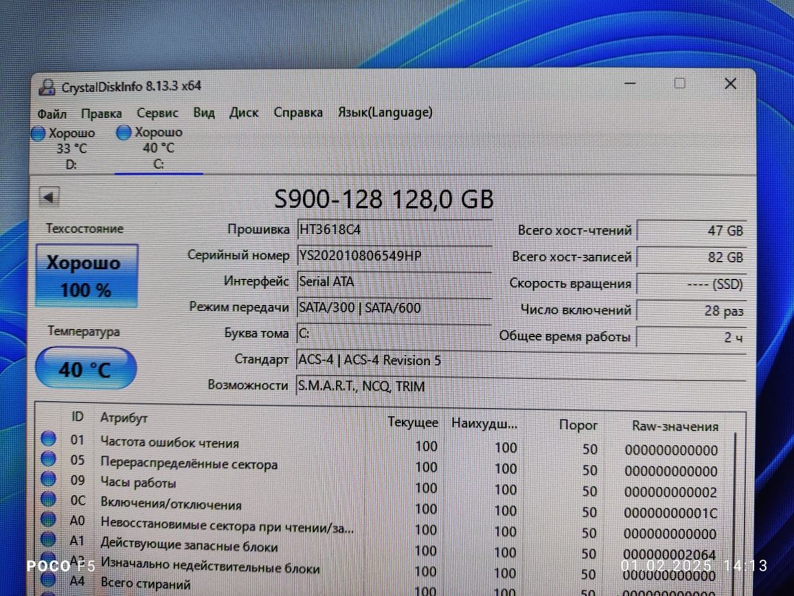Click status circle for attribute 01
This screenshot has width=794, height=596.
[49, 438]
